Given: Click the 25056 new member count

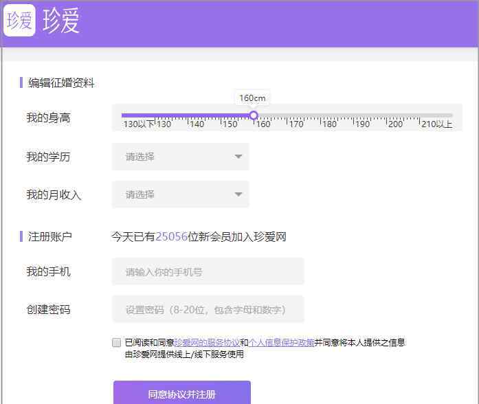Looking at the screenshot, I should coord(171,236).
